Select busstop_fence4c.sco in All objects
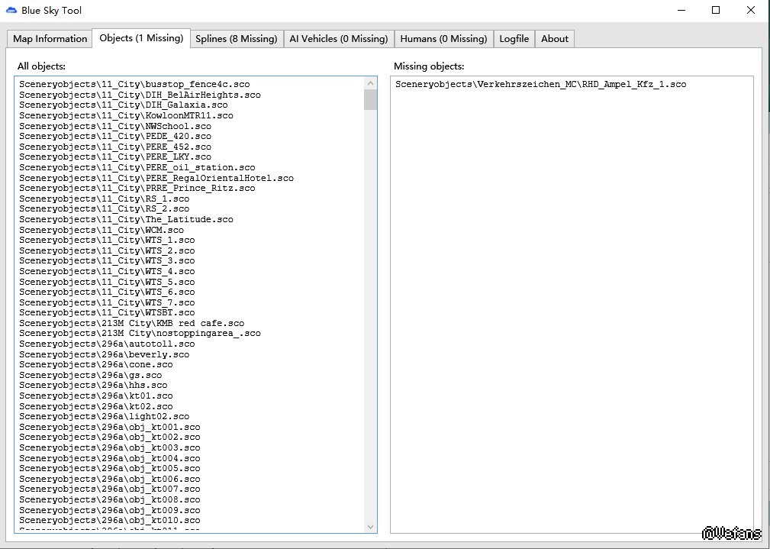 click(134, 85)
